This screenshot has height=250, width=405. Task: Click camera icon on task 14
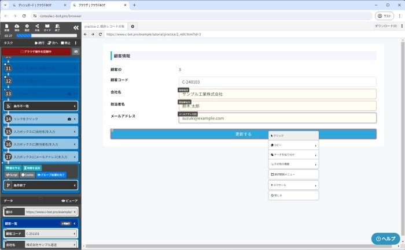(x=69, y=119)
